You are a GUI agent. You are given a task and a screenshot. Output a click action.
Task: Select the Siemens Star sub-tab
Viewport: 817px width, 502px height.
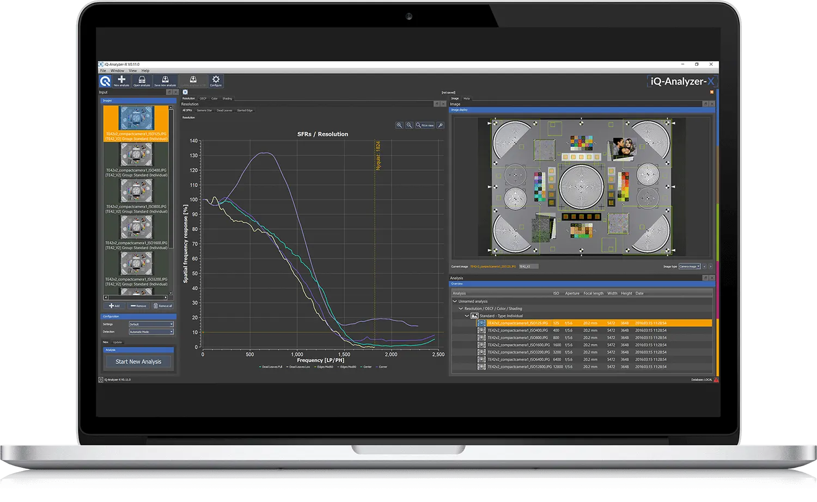point(204,110)
